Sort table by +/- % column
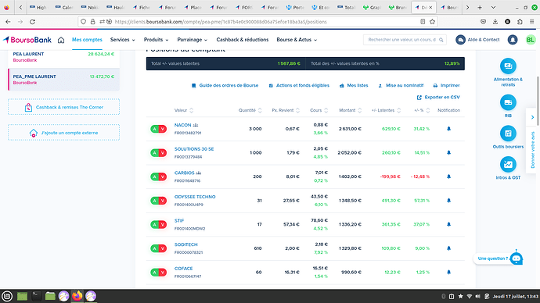Viewport: 540px width, 303px height. click(422, 110)
